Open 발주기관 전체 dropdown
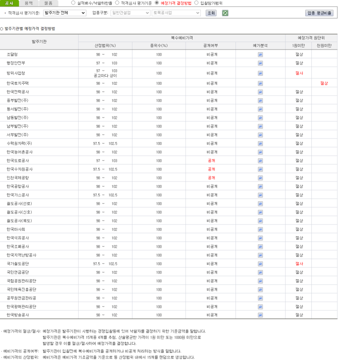Viewport: 339px width, 363px height. coord(64,13)
